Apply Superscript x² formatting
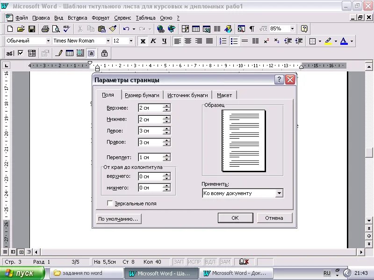 (266, 41)
